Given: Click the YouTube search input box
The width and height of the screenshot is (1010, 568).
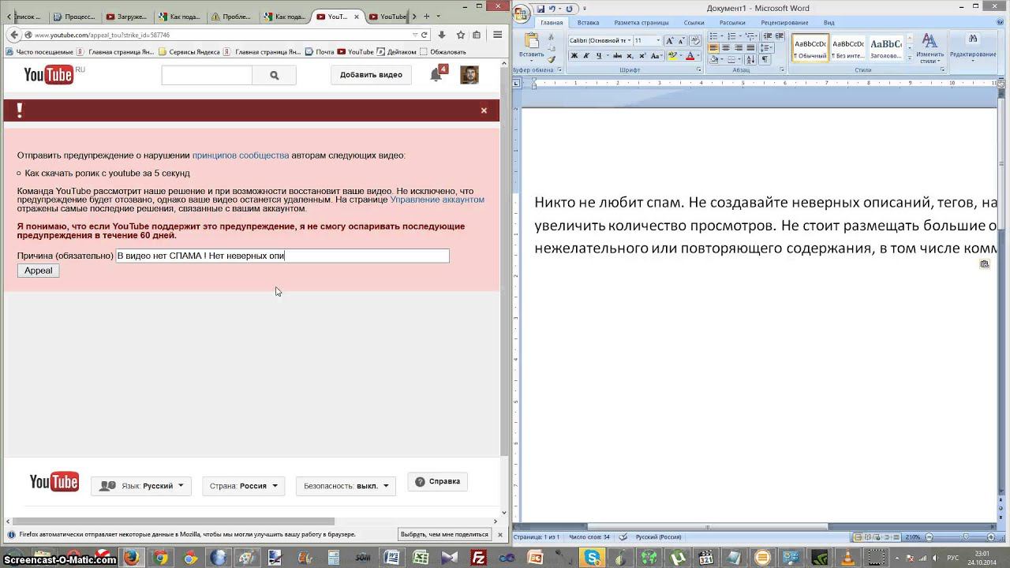Looking at the screenshot, I should 207,75.
